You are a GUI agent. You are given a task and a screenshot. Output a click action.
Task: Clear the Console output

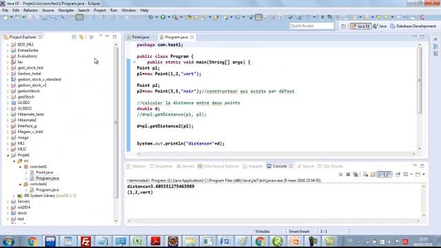coord(366,174)
